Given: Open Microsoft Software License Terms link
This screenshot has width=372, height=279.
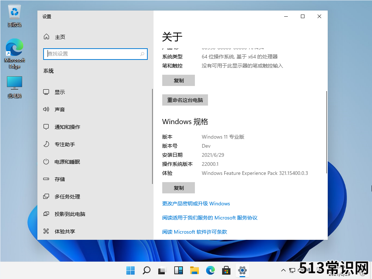Looking at the screenshot, I should click(x=195, y=232).
